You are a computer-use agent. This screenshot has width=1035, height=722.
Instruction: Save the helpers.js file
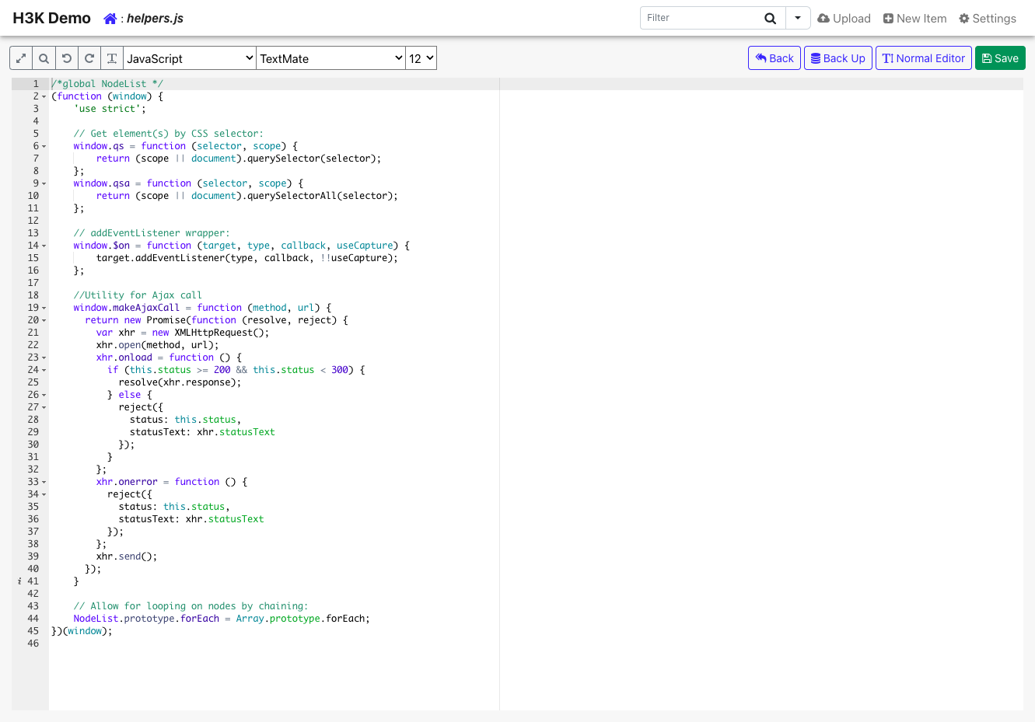1000,58
